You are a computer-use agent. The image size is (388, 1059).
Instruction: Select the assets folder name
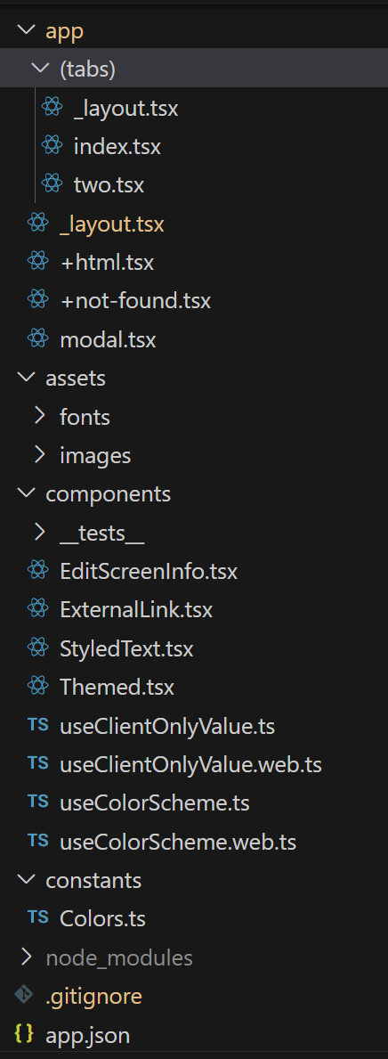point(76,379)
